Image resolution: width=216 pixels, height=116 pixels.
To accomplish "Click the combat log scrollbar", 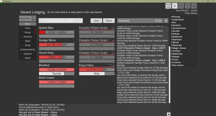I will pos(170,75).
